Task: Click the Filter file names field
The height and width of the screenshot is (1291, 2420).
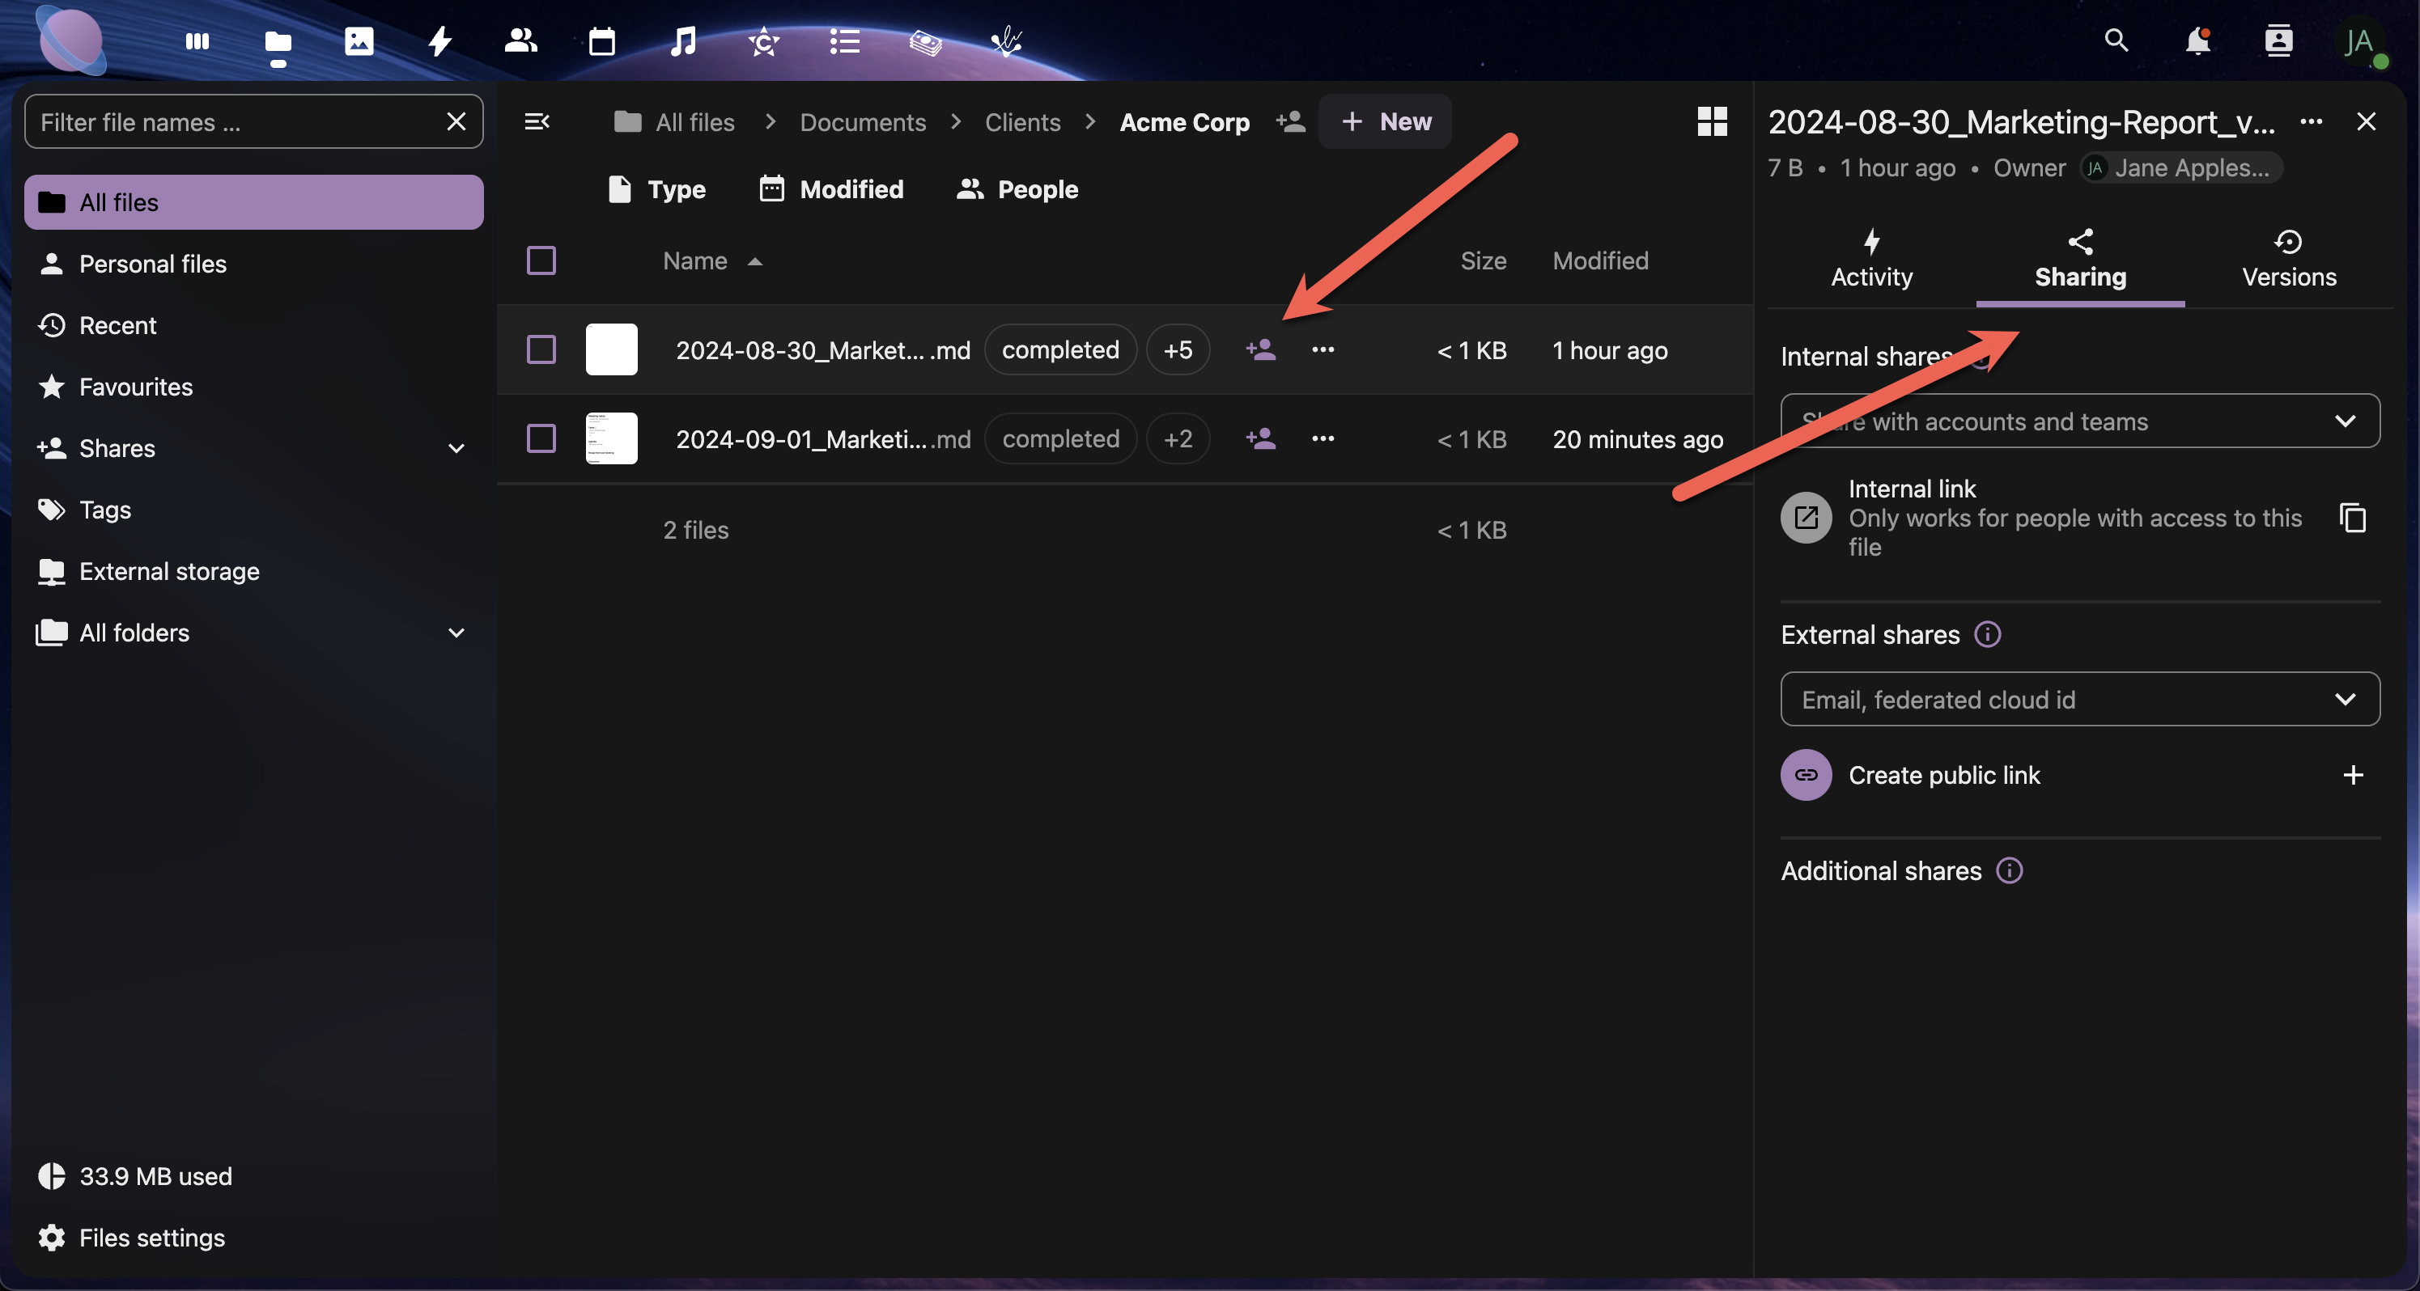Action: pos(235,122)
